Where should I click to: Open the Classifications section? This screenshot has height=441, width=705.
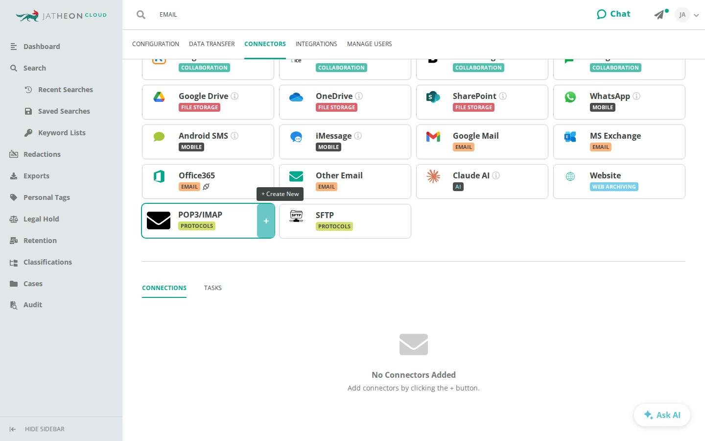click(47, 262)
